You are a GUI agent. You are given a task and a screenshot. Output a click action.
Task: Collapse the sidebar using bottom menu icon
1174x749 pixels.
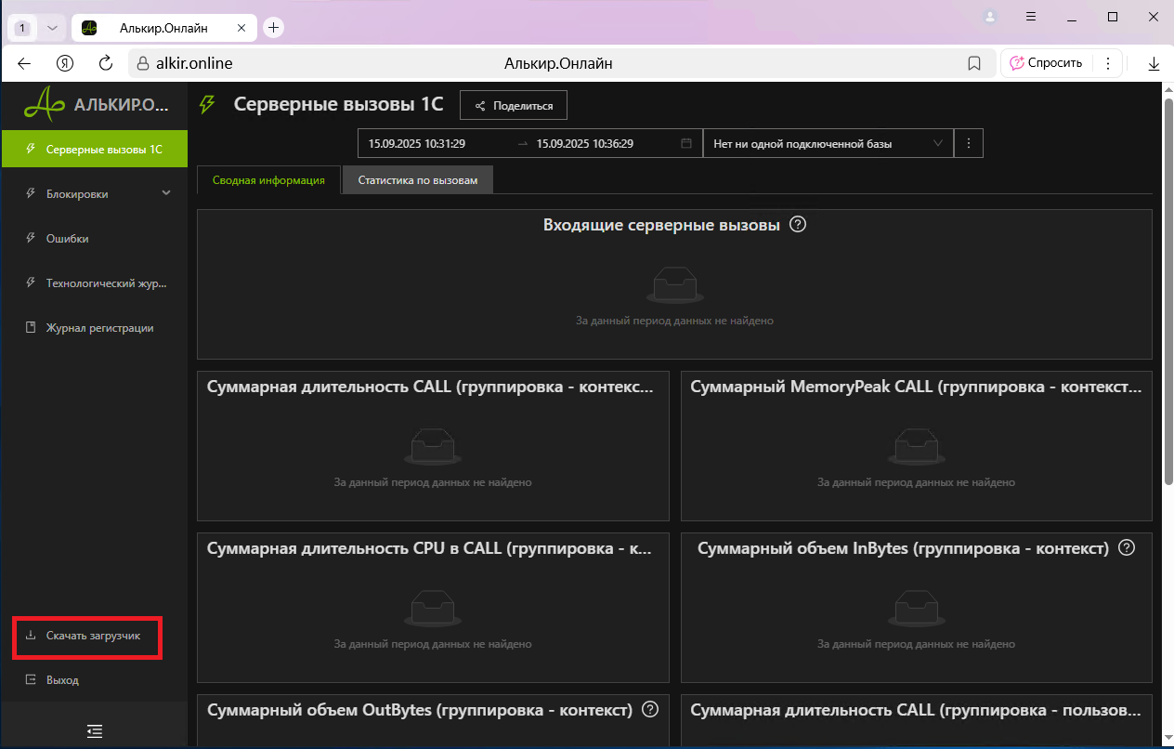pyautogui.click(x=94, y=730)
